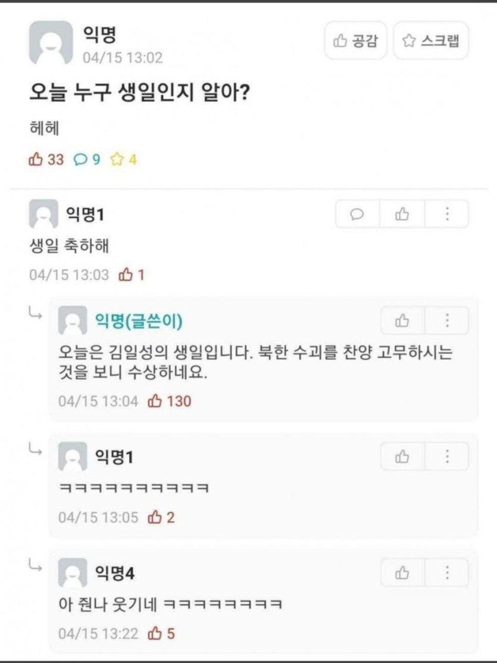The width and height of the screenshot is (497, 663).
Task: Click the post author's profile avatar
Action: (51, 42)
